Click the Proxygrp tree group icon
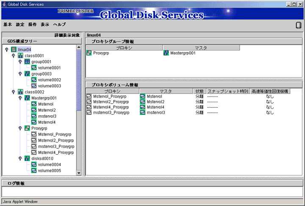 tap(27, 128)
